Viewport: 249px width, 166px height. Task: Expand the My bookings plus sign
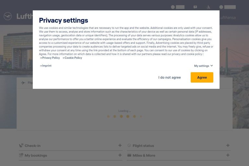point(120,155)
